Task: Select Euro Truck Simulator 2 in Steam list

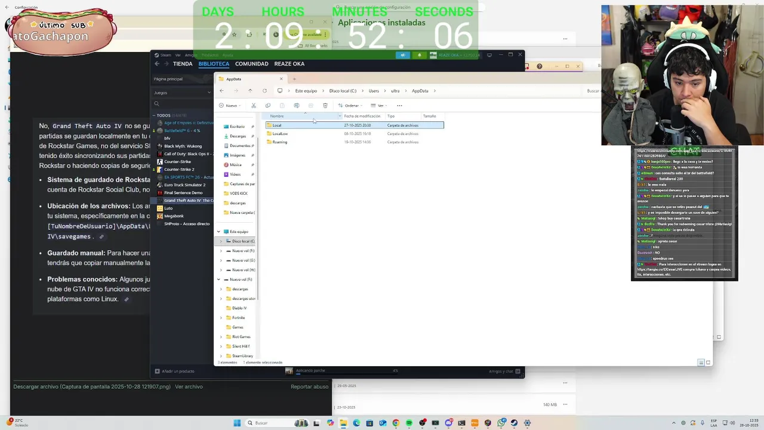Action: tap(184, 185)
